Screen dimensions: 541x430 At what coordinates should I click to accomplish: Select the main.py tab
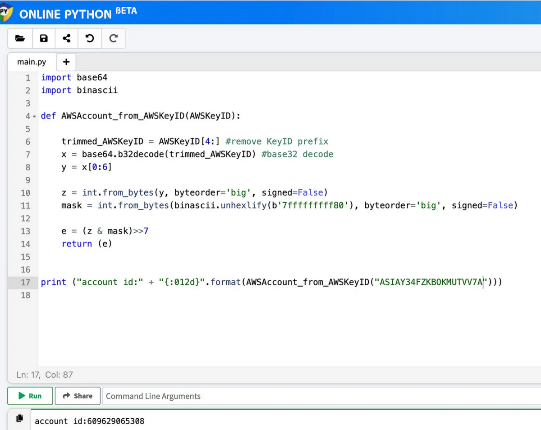(x=32, y=62)
